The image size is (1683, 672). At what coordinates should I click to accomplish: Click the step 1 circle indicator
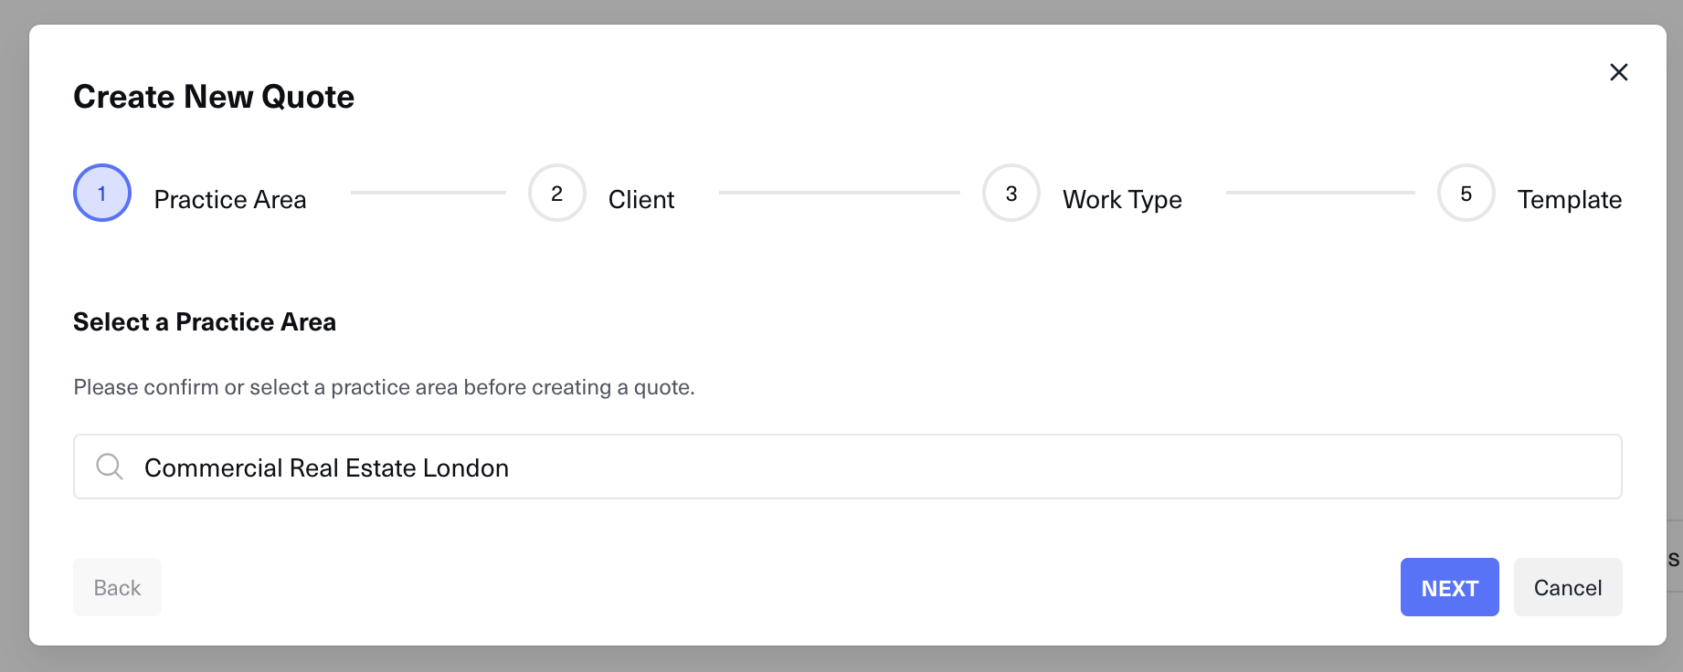(102, 193)
